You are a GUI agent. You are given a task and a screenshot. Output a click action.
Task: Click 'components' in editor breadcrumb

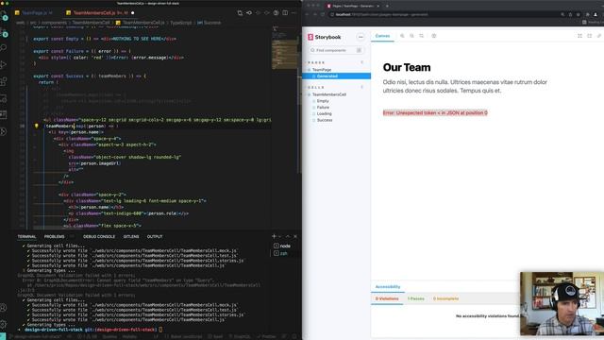pos(54,23)
